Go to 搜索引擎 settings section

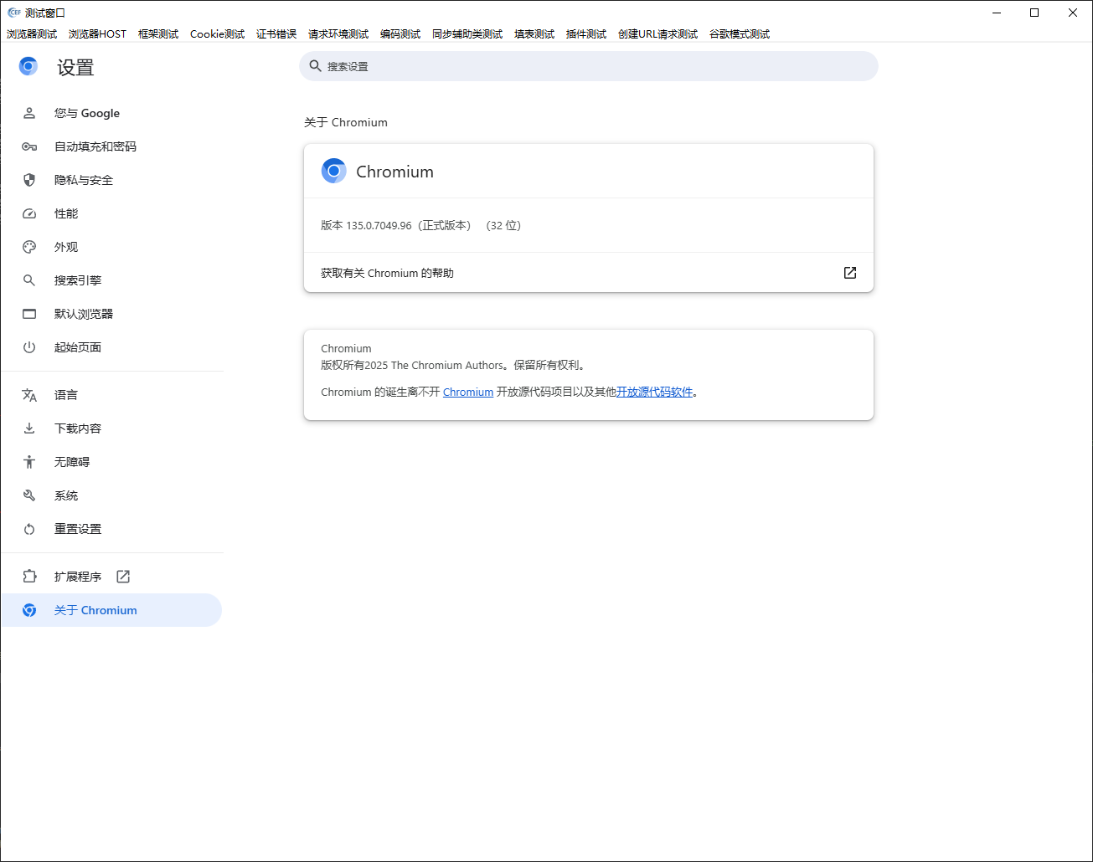click(x=111, y=280)
